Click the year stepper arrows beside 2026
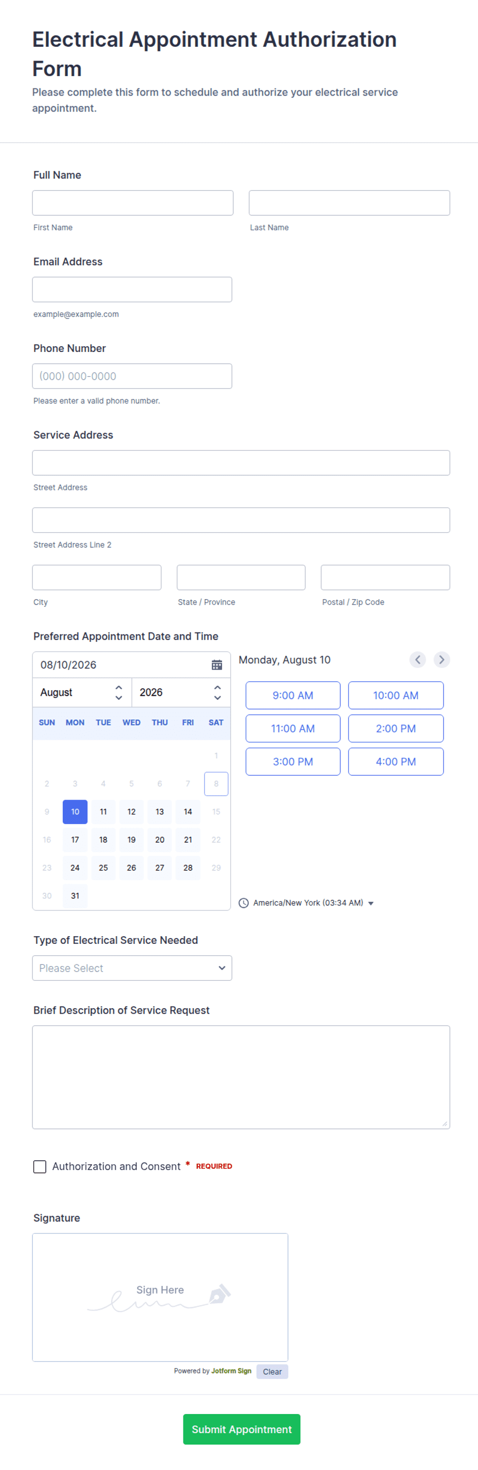478x1470 pixels. point(217,692)
